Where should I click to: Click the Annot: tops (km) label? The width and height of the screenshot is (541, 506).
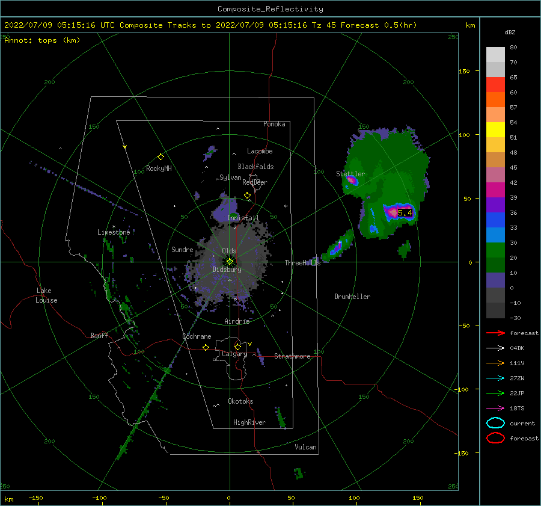[x=42, y=40]
